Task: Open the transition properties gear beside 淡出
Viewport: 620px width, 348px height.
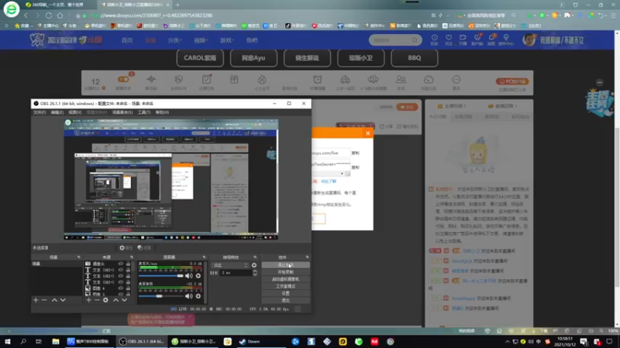Action: 254,265
